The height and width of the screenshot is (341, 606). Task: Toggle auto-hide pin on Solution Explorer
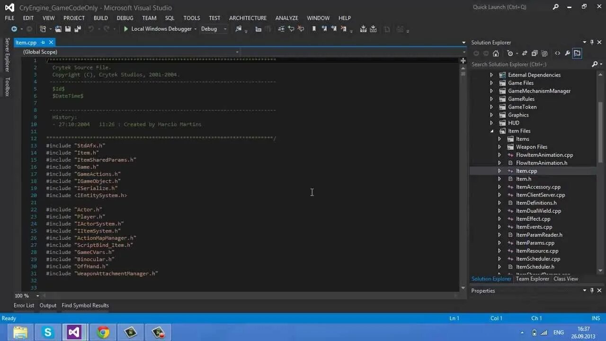(x=592, y=43)
